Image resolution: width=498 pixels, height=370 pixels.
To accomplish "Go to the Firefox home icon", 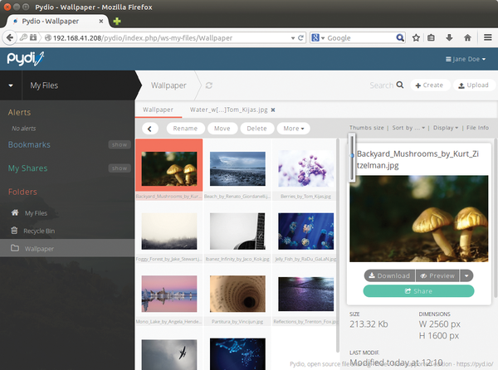I will [x=467, y=38].
